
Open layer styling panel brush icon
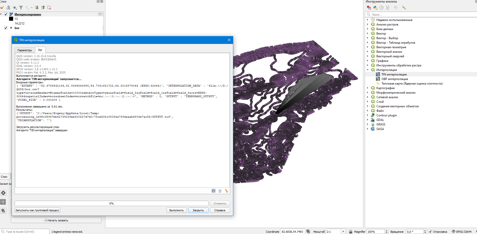tap(2, 8)
